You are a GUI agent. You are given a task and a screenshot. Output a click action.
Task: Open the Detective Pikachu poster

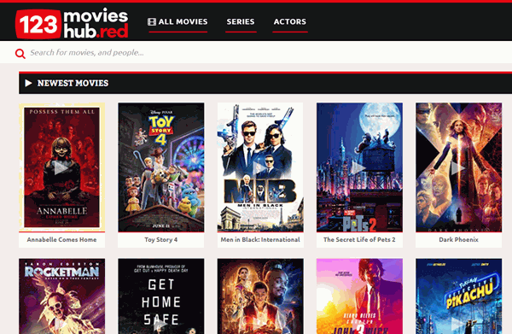click(459, 296)
